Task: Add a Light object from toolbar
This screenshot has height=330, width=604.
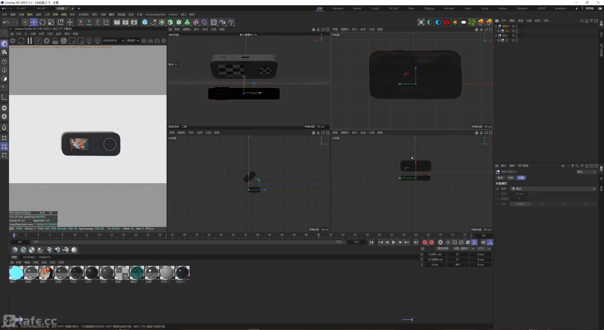Action: coord(231,22)
